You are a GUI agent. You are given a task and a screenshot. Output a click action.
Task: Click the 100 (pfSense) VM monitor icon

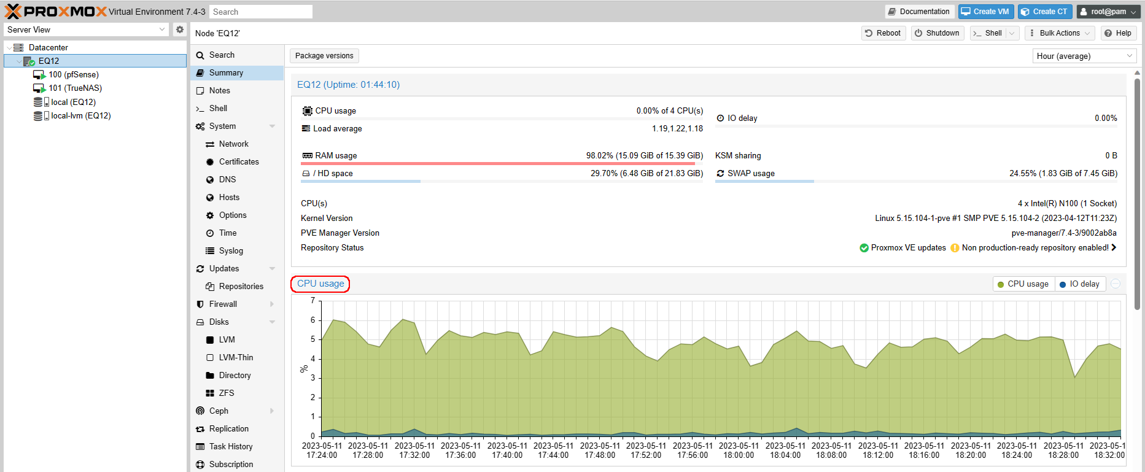point(39,75)
